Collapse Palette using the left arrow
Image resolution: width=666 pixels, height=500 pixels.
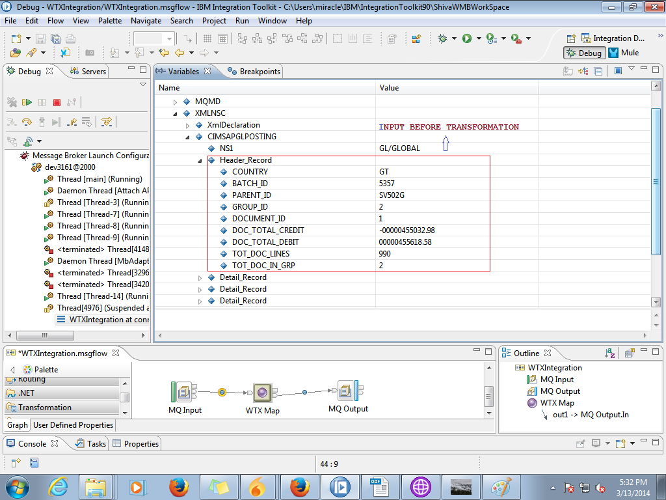click(x=12, y=370)
